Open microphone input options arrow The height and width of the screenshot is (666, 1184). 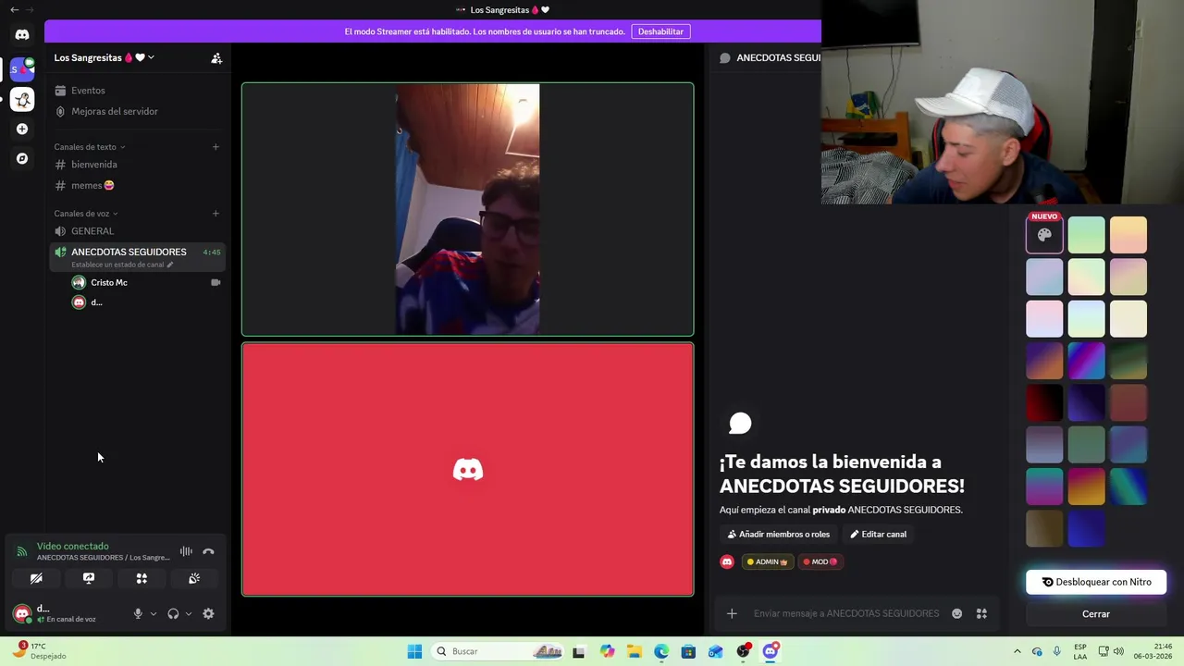(x=154, y=613)
